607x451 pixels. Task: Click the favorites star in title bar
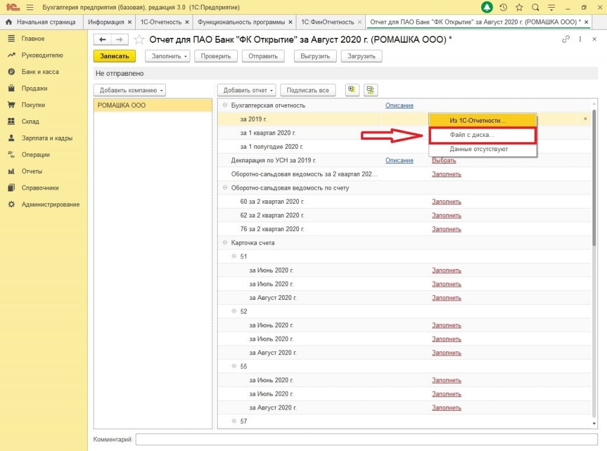point(519,7)
